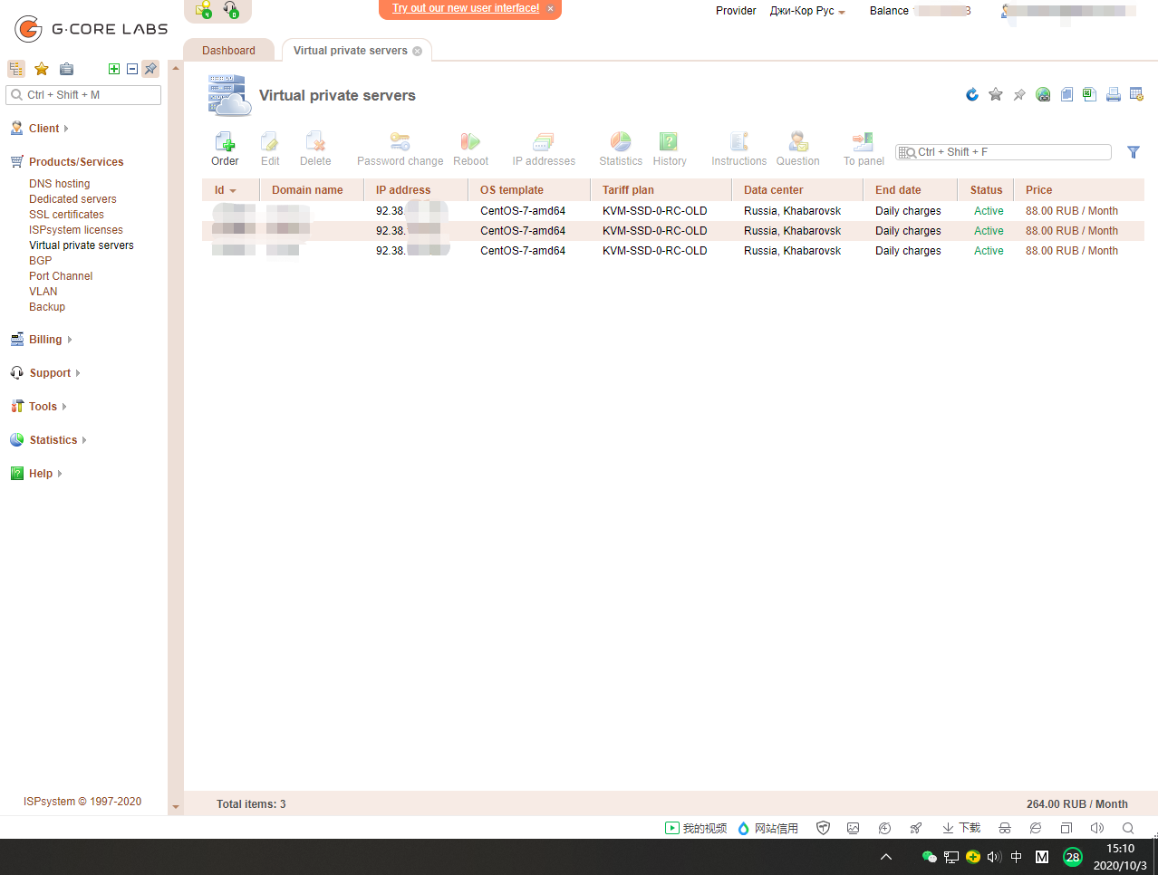
Task: Open the History toolbar icon
Action: coord(669,142)
